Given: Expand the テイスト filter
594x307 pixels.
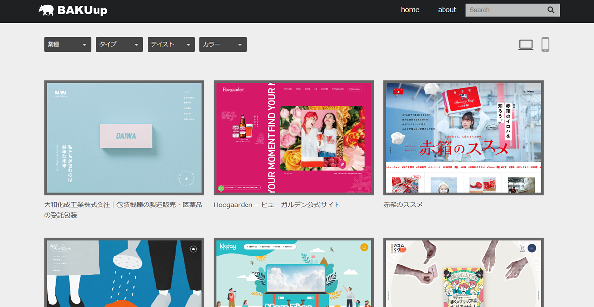Looking at the screenshot, I should pyautogui.click(x=171, y=45).
